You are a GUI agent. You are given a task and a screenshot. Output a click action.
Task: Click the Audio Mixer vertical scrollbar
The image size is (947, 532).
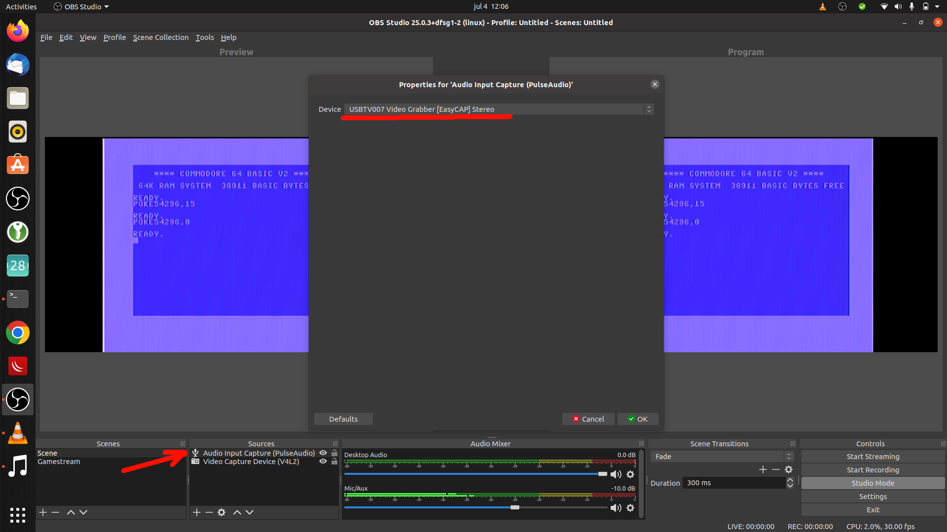pyautogui.click(x=641, y=484)
